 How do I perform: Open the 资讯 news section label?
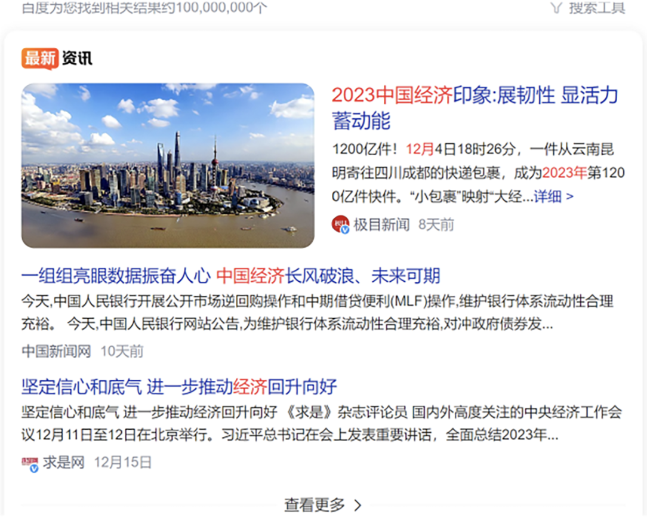click(77, 58)
